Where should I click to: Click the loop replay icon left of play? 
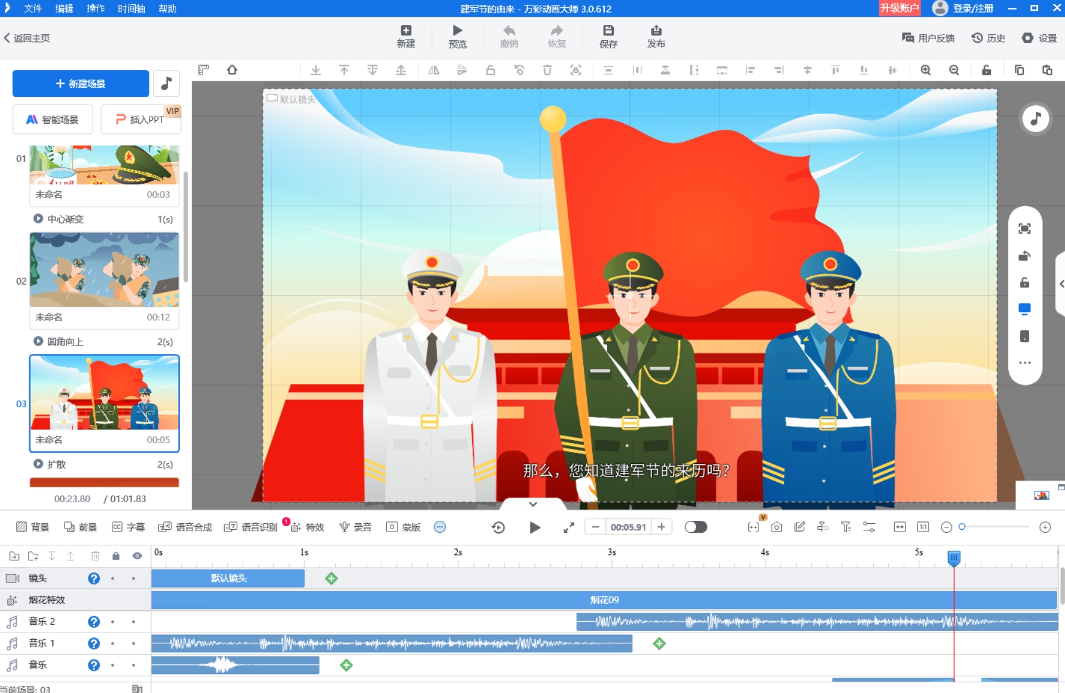(498, 527)
